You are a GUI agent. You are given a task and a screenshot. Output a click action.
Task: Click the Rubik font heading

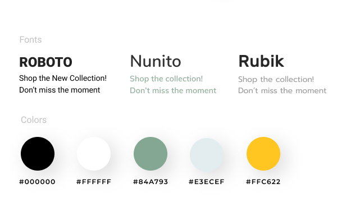coord(261,61)
